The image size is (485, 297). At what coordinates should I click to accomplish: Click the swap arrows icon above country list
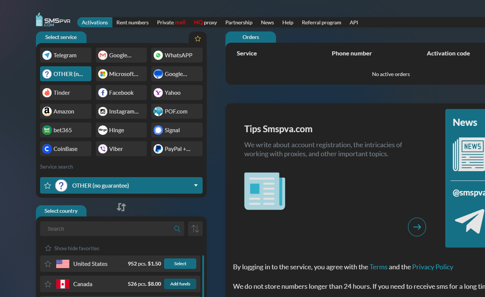(x=121, y=207)
